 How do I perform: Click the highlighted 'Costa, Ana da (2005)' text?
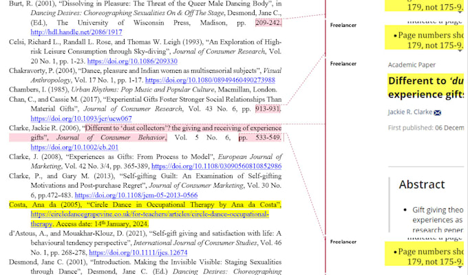[45, 205]
